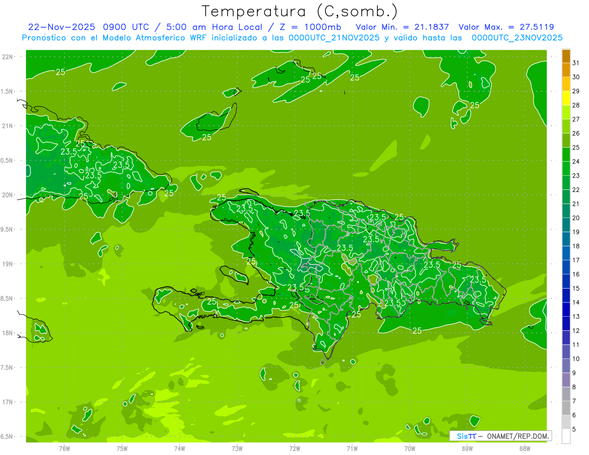Click the "22N" latitude axis label
The height and width of the screenshot is (455, 589).
point(7,56)
